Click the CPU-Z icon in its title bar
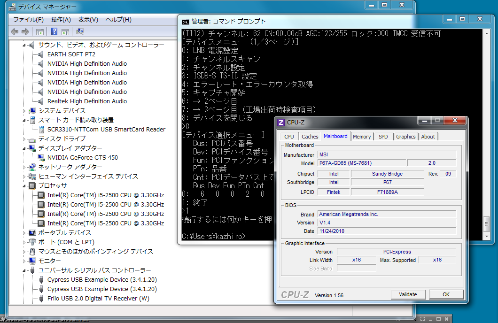This screenshot has width=498, height=323. (x=281, y=123)
